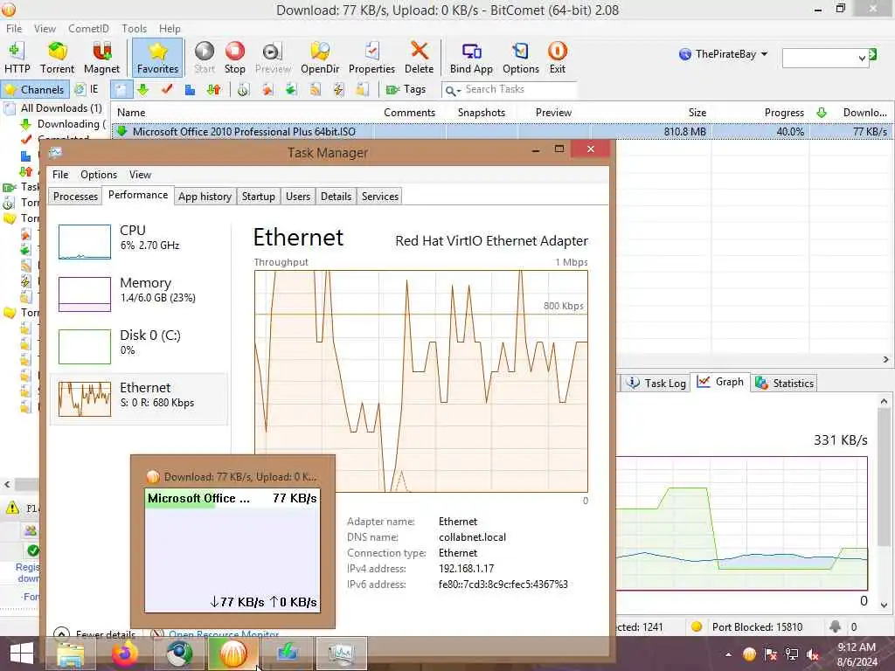
Task: Toggle the completed filter red checkmark
Action: pos(167,90)
